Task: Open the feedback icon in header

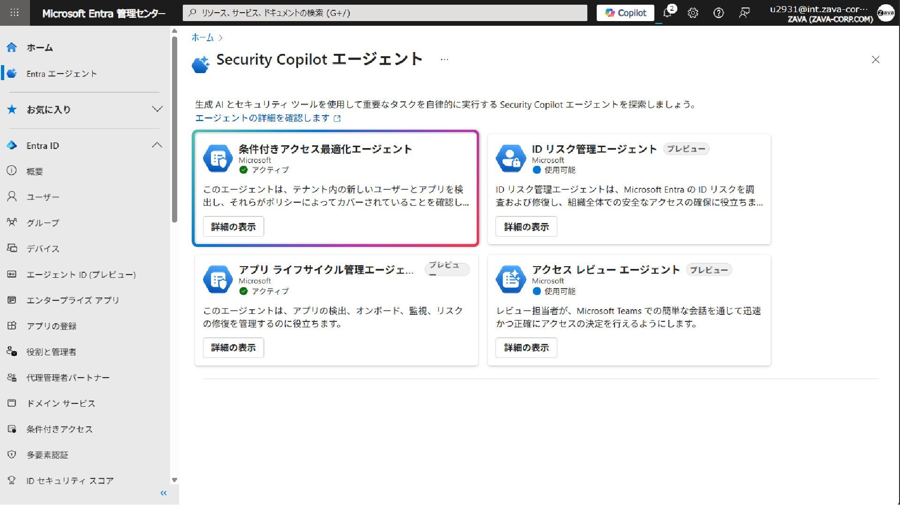Action: [744, 13]
